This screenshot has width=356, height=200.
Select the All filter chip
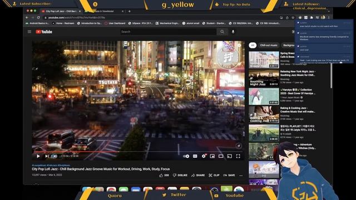pyautogui.click(x=253, y=46)
